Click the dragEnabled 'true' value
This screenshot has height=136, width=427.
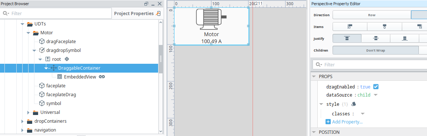click(365, 87)
